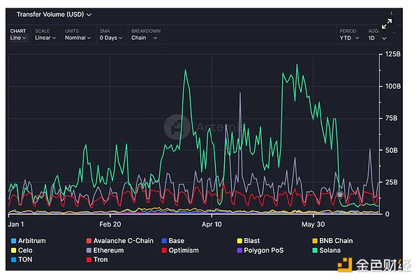Image resolution: width=419 pixels, height=280 pixels.
Task: Open the Chart type Line dropdown
Action: tap(18, 38)
